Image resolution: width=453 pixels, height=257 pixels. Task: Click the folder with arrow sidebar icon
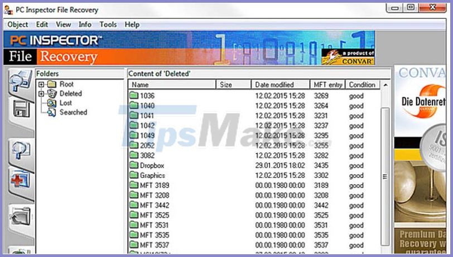pos(20,216)
